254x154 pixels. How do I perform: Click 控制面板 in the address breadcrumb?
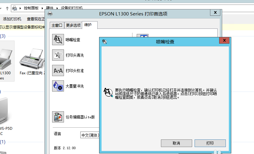[31, 8]
